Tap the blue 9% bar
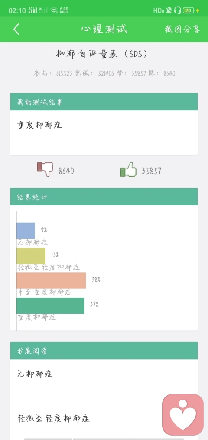208x440 pixels. coord(26,231)
